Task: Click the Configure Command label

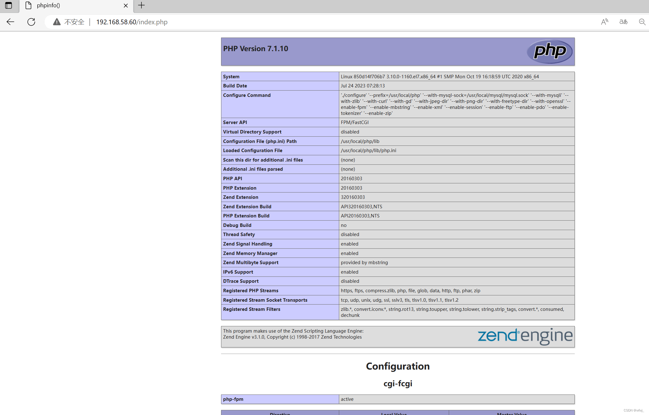Action: (x=247, y=95)
